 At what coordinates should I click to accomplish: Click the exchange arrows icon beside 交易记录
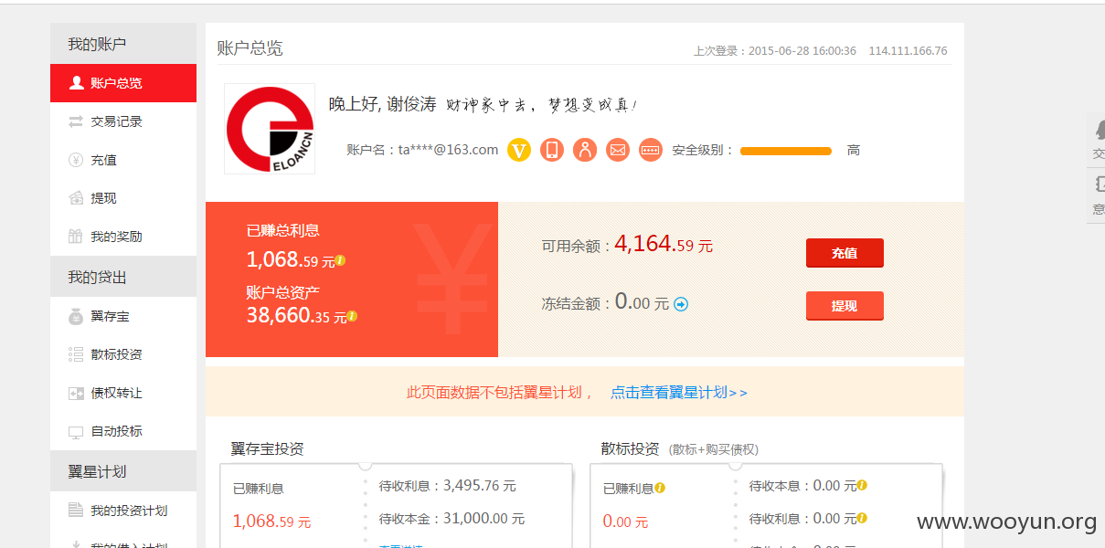click(x=77, y=121)
